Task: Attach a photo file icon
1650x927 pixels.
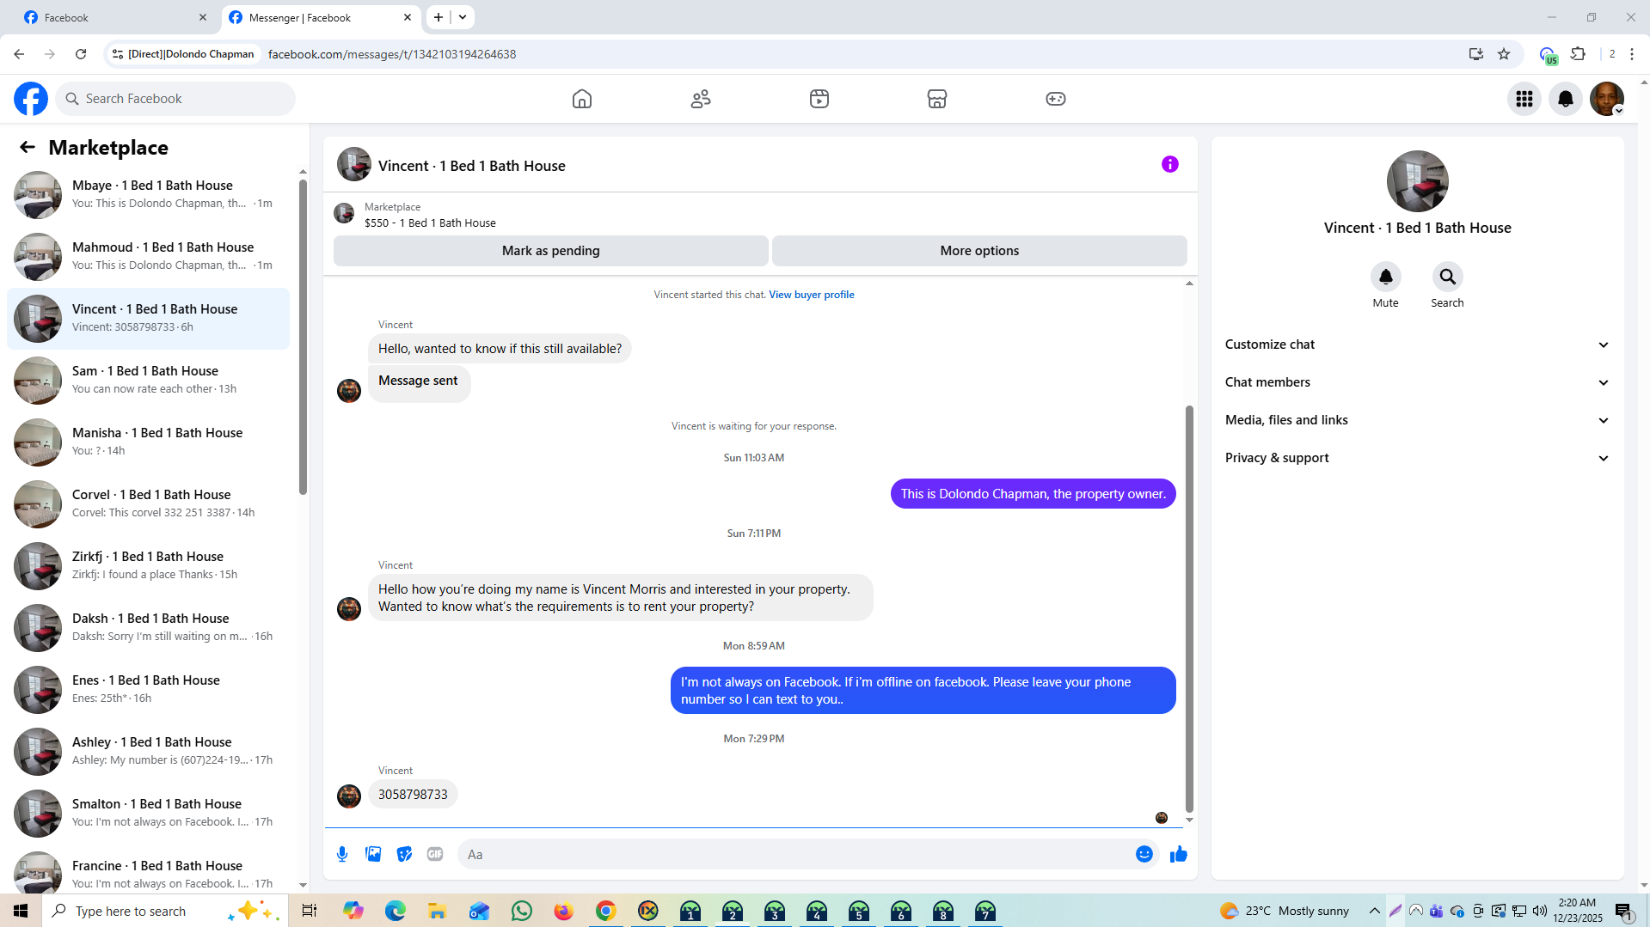Action: pos(373,854)
